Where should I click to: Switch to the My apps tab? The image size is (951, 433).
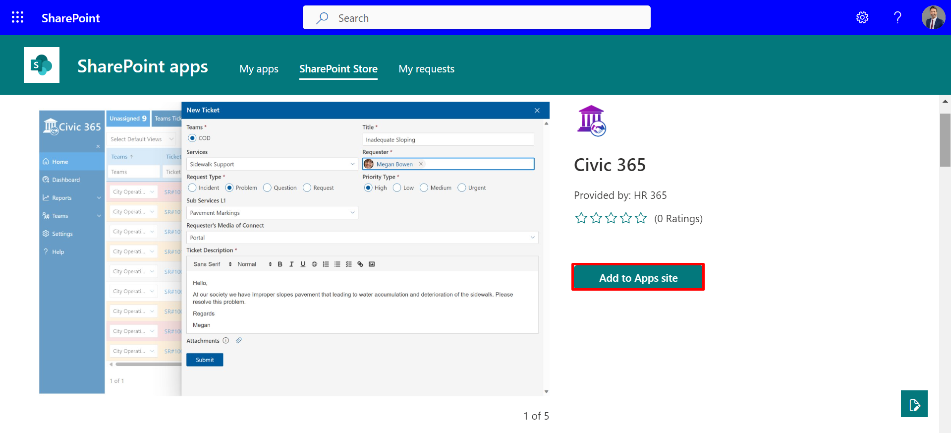[259, 69]
